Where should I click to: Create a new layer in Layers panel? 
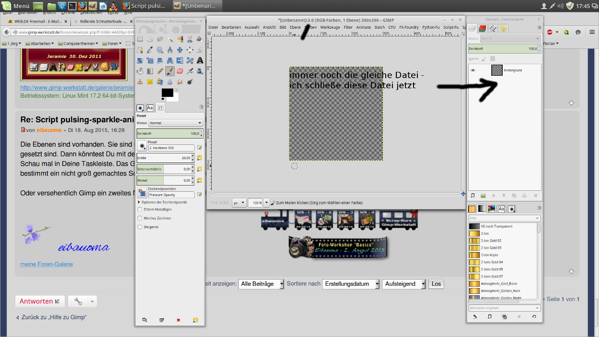[472, 196]
